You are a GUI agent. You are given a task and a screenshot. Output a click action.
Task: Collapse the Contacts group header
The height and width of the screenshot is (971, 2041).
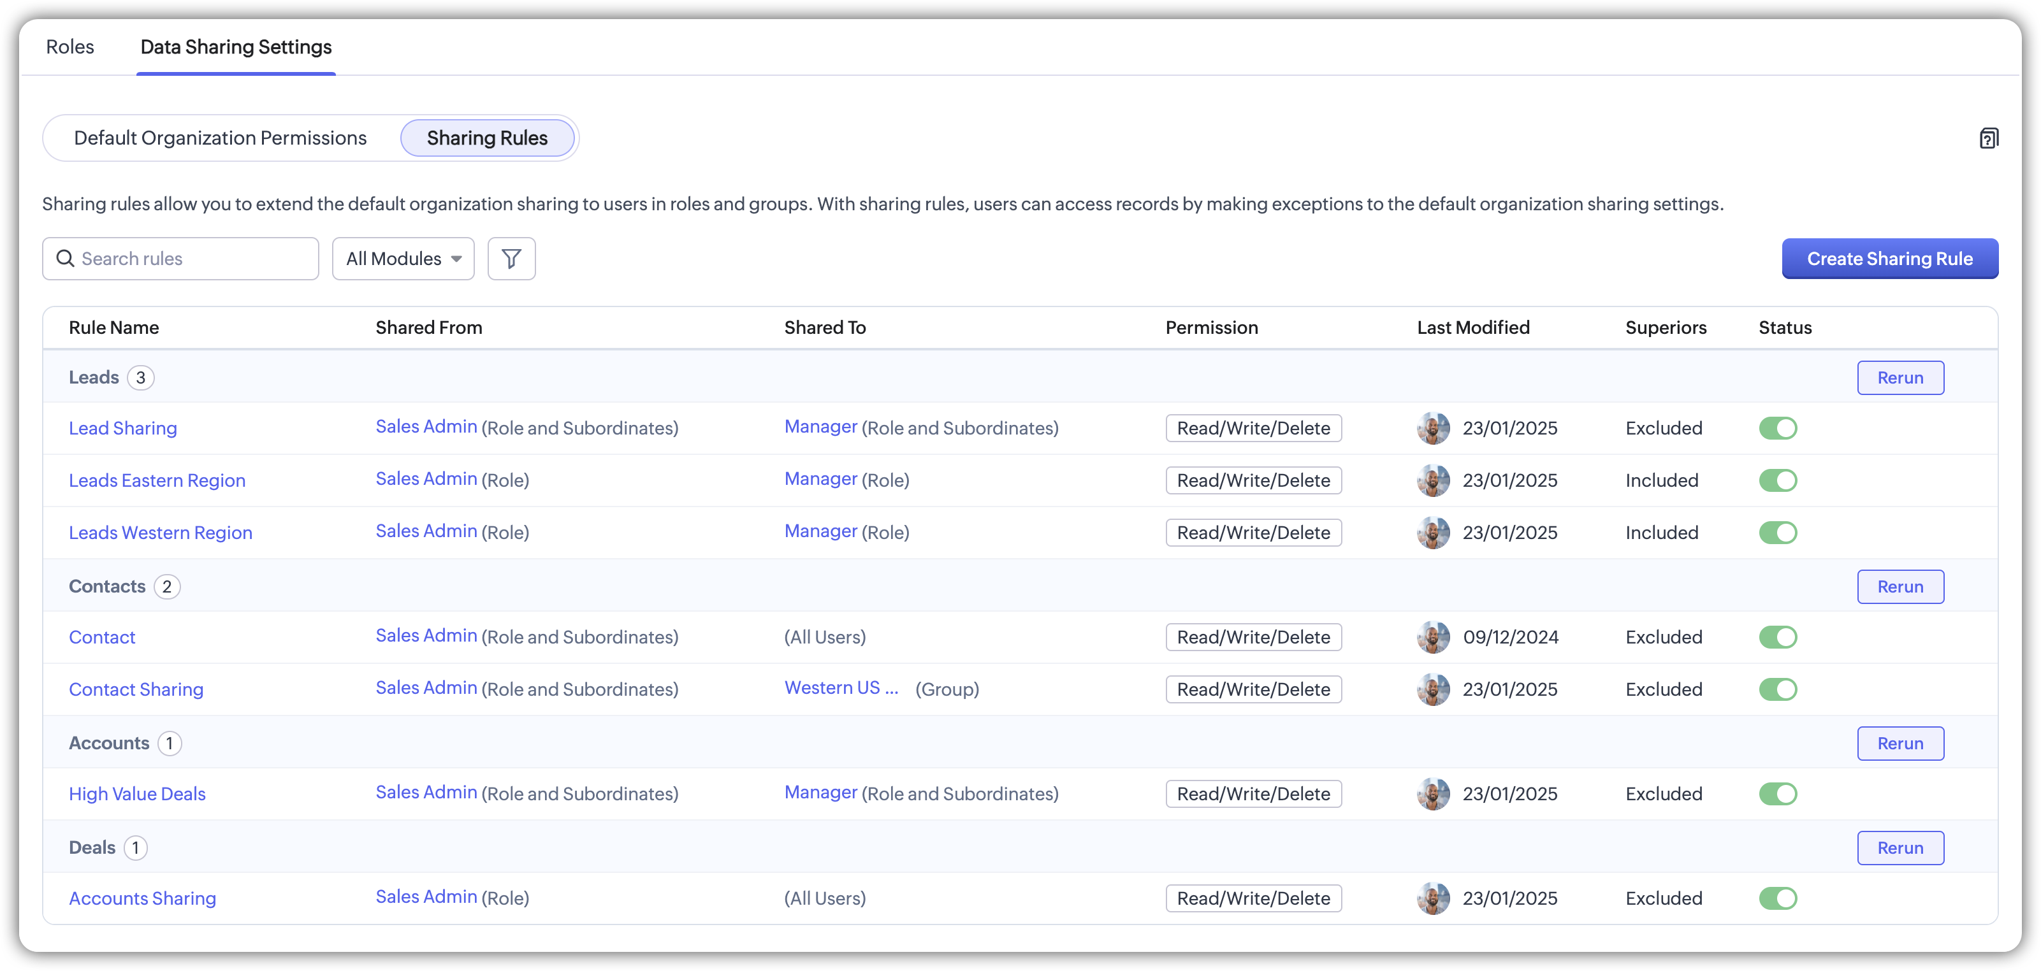(x=107, y=587)
